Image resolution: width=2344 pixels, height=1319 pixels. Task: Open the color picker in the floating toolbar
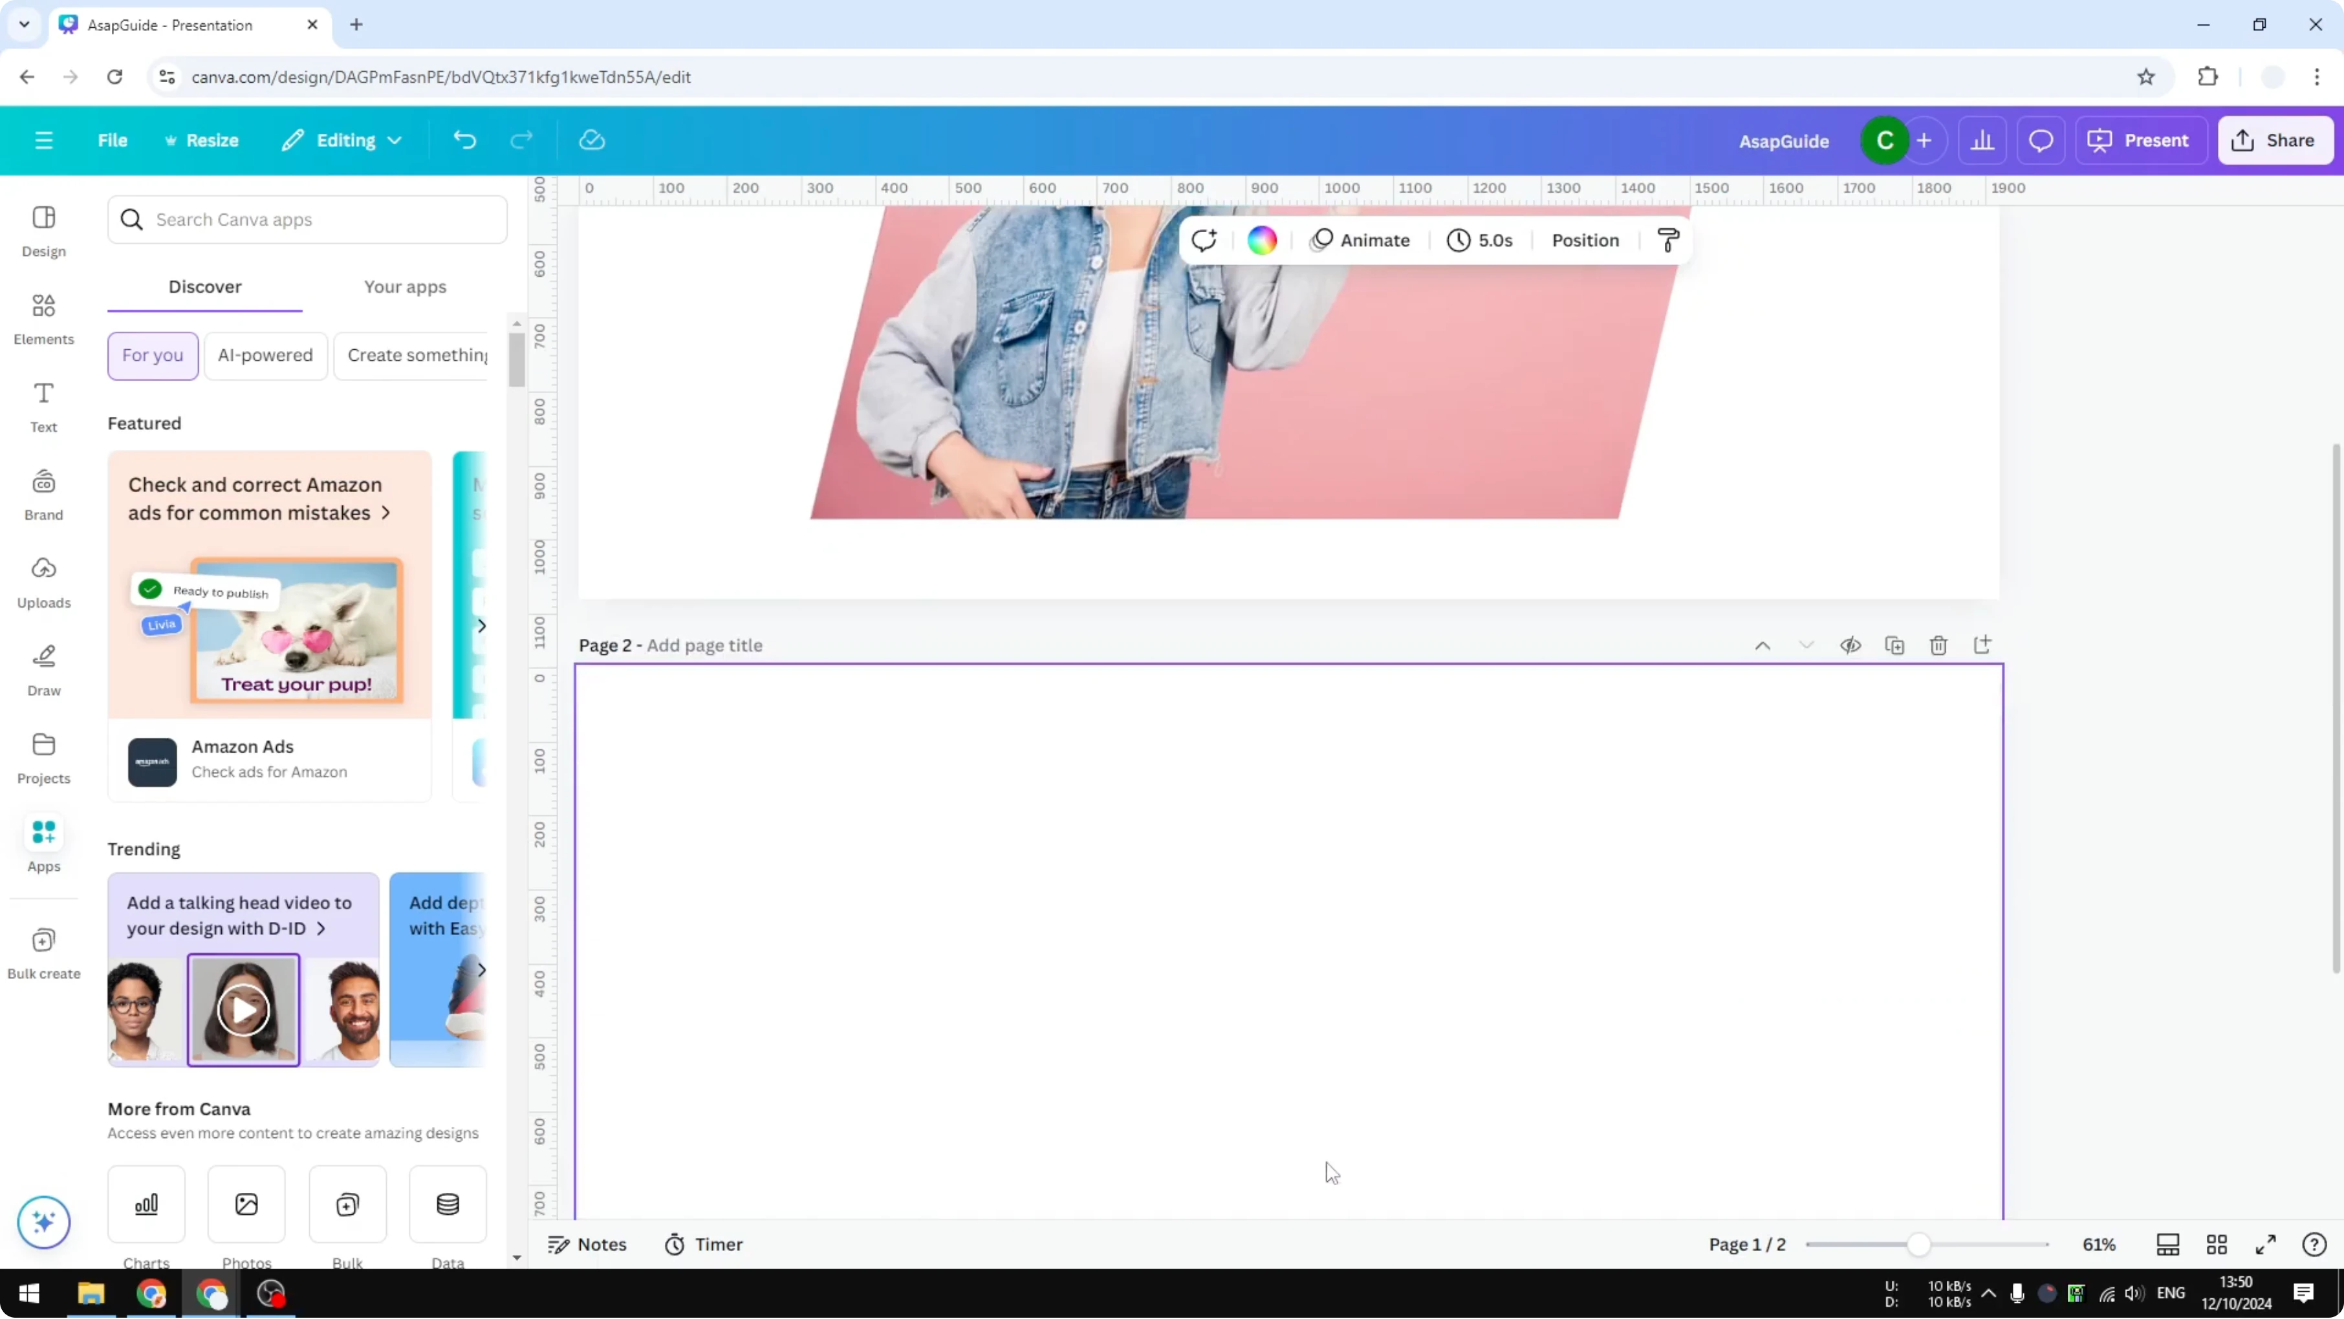click(x=1261, y=239)
